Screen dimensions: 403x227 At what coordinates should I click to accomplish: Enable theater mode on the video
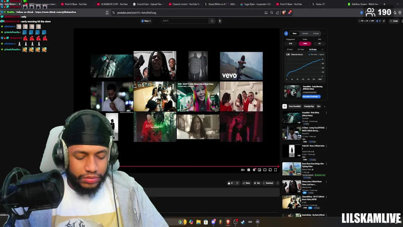265,170
